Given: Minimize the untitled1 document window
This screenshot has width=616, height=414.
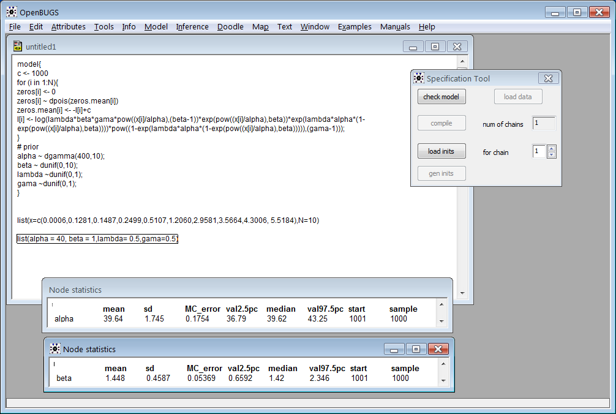Looking at the screenshot, I should [413, 47].
